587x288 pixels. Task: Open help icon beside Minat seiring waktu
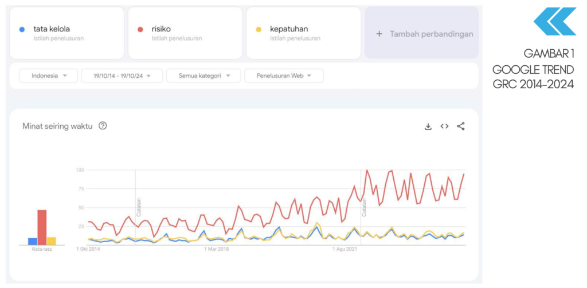103,126
